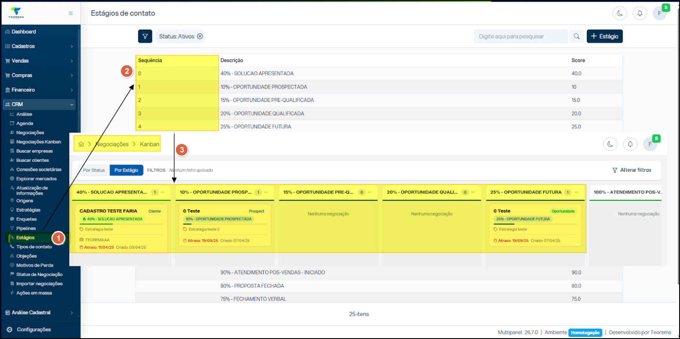Open notifications bell in Estágios de contato header
The height and width of the screenshot is (339, 680).
pyautogui.click(x=640, y=13)
